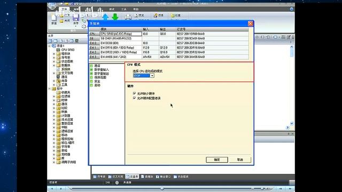Image resolution: width=342 pixels, height=192 pixels.
Task: Click the help icon at ribbon right
Action: click(x=292, y=9)
